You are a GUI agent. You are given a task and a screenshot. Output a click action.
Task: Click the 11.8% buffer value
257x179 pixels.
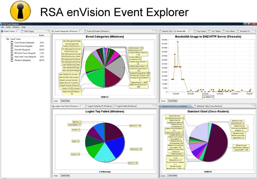click(42, 49)
